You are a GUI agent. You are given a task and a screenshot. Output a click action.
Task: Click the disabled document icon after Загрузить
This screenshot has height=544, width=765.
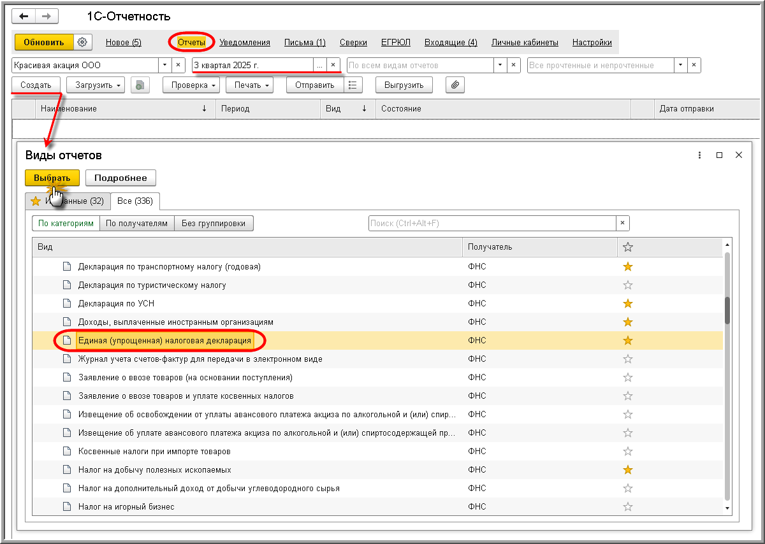click(140, 85)
